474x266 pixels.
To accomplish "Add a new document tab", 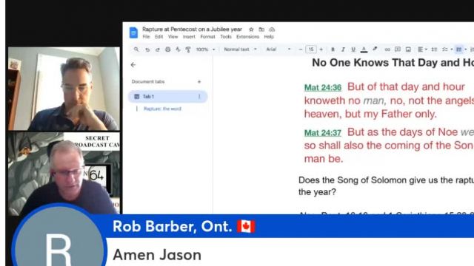I will (199, 82).
